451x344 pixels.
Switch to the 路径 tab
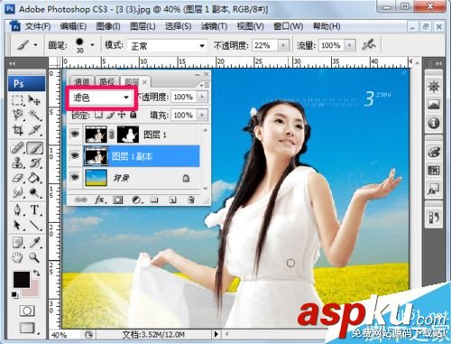click(x=107, y=81)
